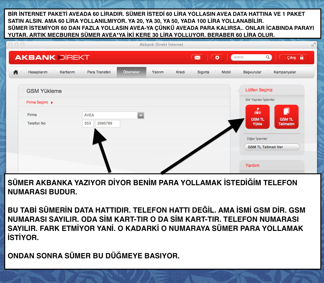
Task: Click the Diğer İşlemler label
Action: [257, 139]
